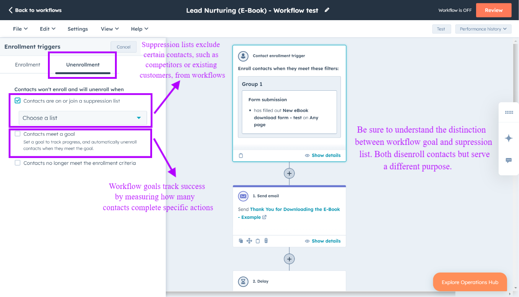
Task: Cancel the enrollment triggers panel
Action: coord(124,47)
